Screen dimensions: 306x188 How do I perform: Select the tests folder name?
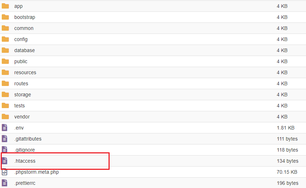20,106
